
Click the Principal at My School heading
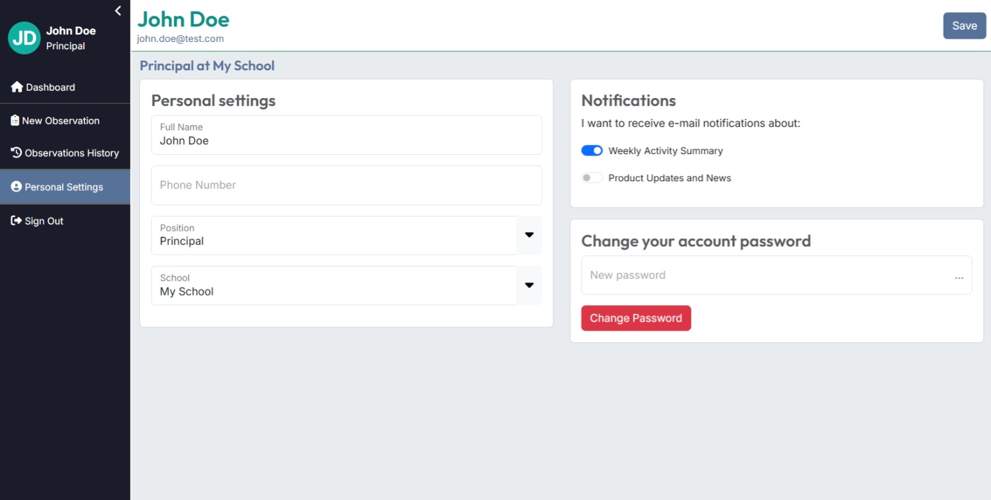[x=207, y=65]
